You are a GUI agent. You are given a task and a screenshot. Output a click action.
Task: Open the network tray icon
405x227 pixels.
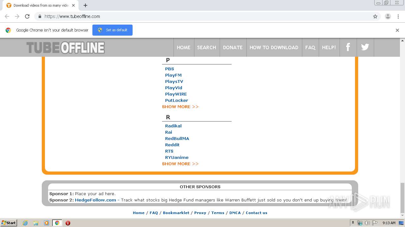tap(360, 223)
